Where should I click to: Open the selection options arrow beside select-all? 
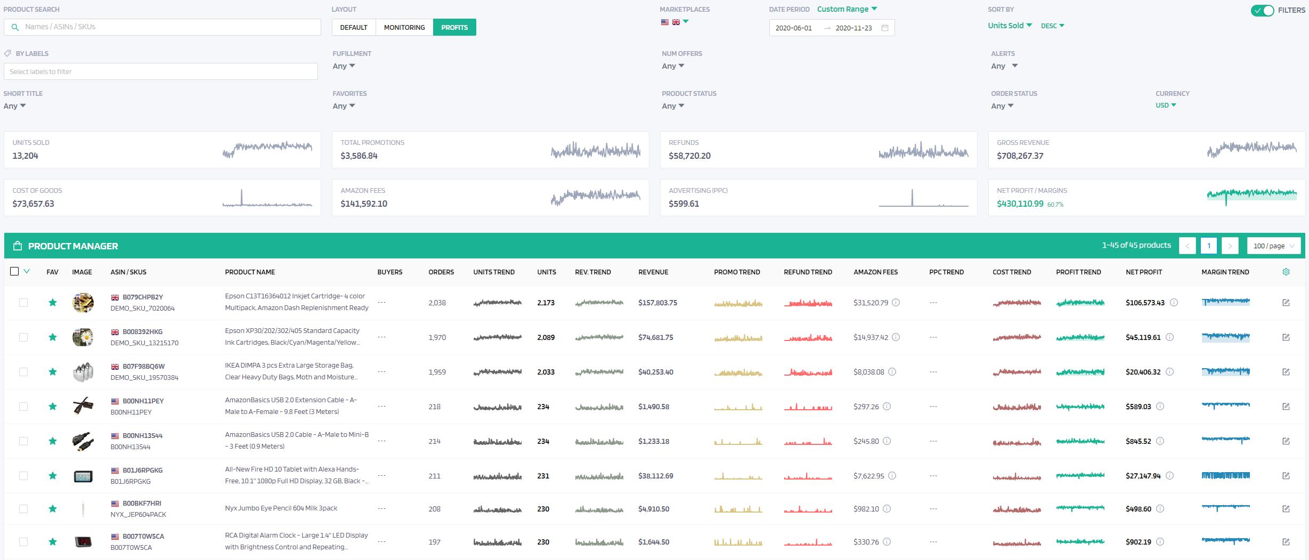[27, 271]
